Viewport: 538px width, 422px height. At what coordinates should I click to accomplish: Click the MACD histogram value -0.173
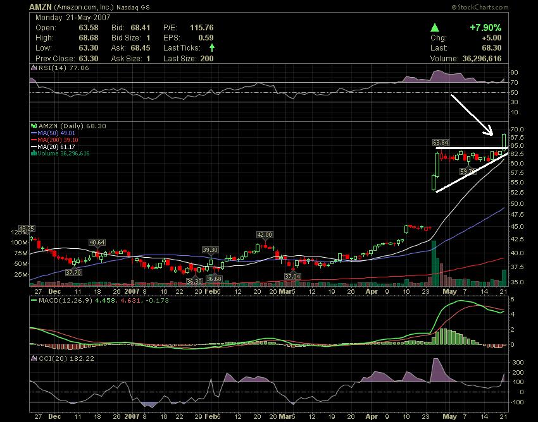(157, 301)
